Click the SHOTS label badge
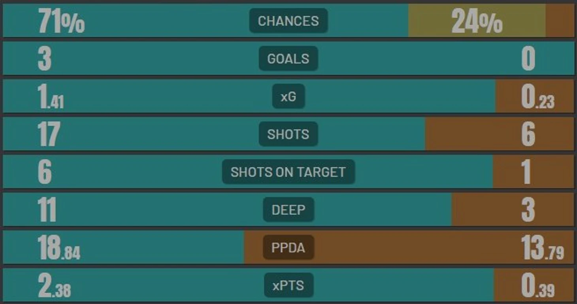The width and height of the screenshot is (577, 304). (x=288, y=134)
